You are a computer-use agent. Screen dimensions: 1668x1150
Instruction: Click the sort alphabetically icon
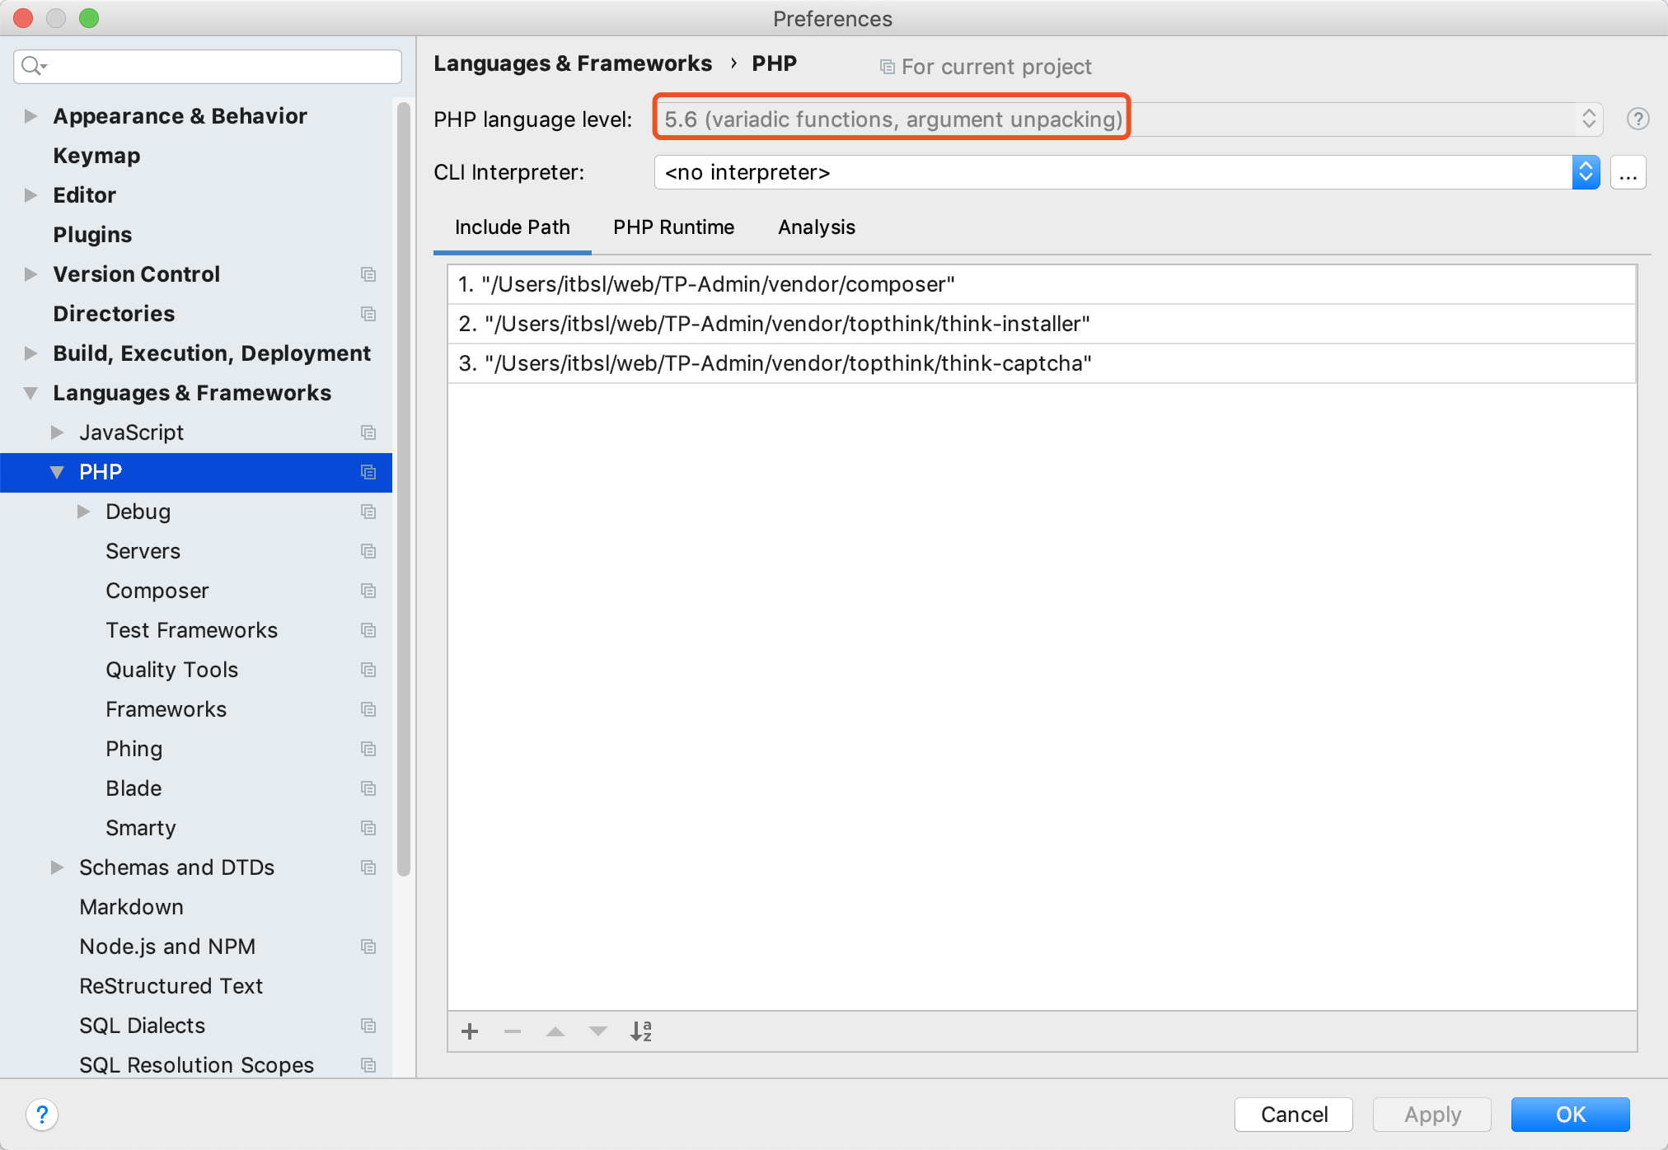point(643,1031)
